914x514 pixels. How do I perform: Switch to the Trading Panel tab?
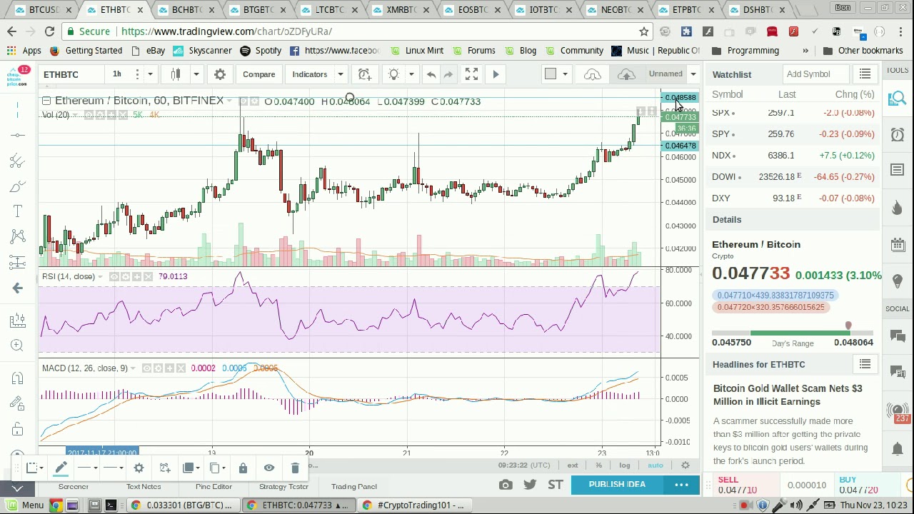[x=354, y=487]
